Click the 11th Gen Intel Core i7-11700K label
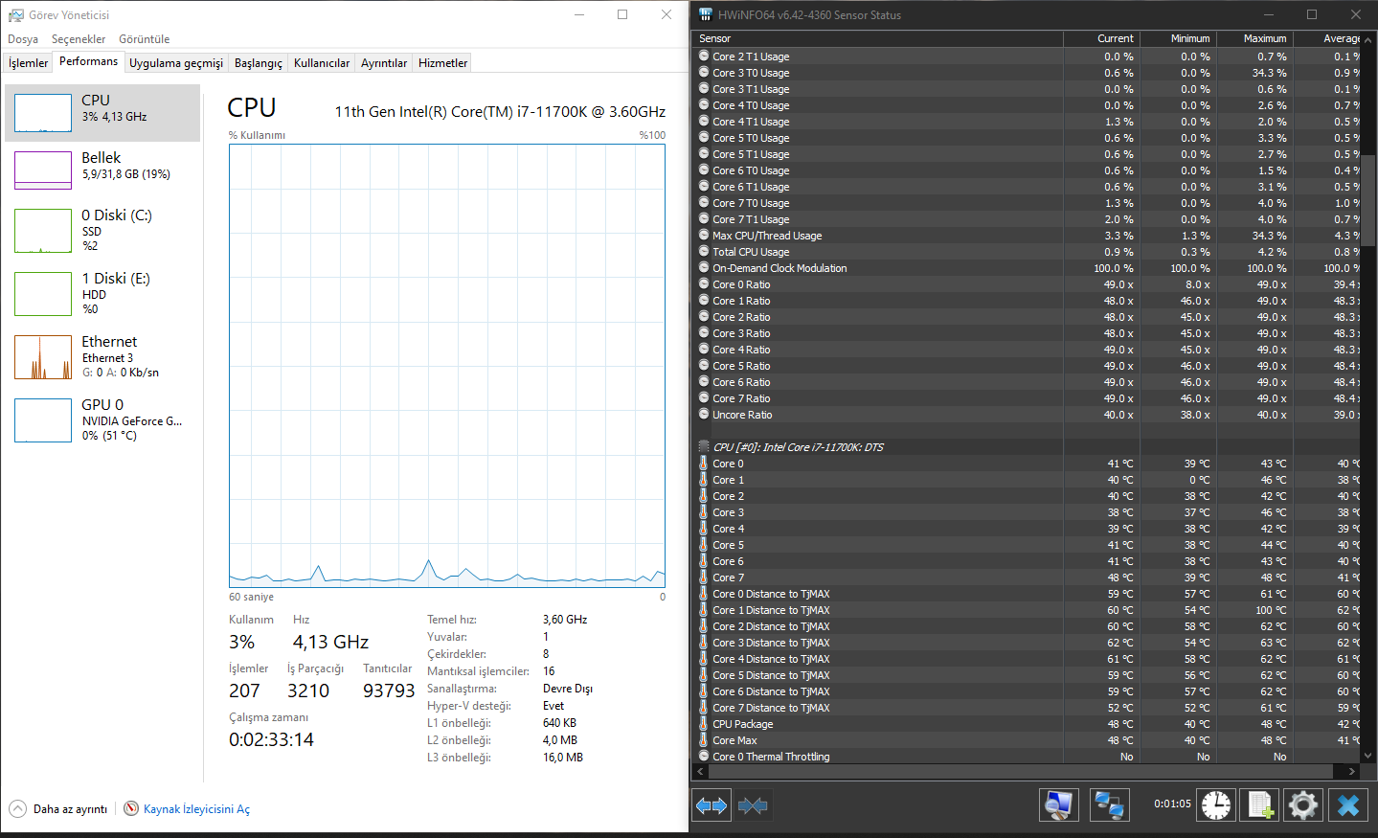This screenshot has height=838, width=1378. click(500, 111)
